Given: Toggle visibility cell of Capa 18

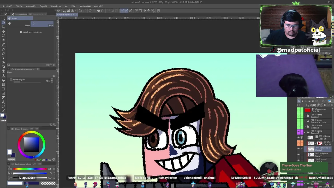Looking at the screenshot, I should point(299,143).
